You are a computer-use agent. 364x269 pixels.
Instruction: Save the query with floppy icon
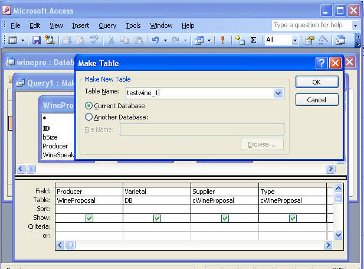pyautogui.click(x=37, y=40)
